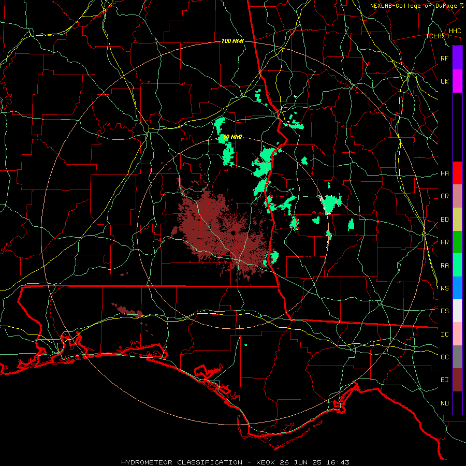Click the WS blue legend swatch

point(457,288)
